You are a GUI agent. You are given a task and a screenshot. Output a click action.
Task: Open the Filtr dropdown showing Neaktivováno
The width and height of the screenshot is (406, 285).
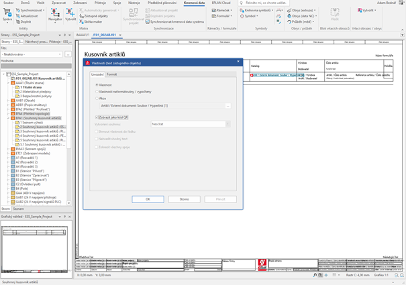pyautogui.click(x=34, y=55)
